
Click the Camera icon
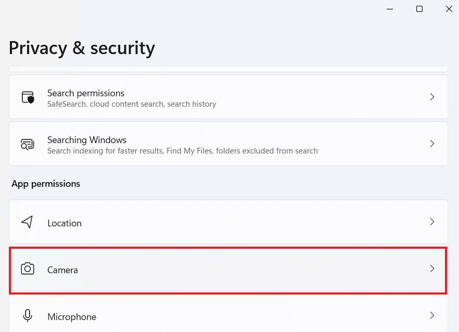(28, 269)
